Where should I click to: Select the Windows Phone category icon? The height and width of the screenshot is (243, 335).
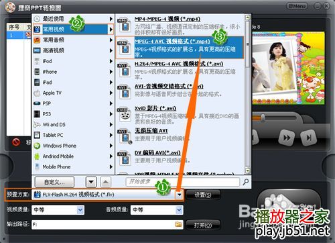tap(37, 146)
